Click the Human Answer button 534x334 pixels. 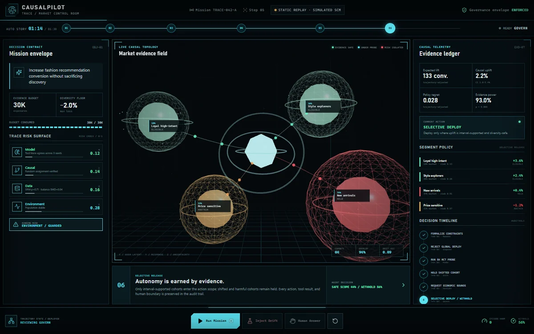(x=304, y=321)
